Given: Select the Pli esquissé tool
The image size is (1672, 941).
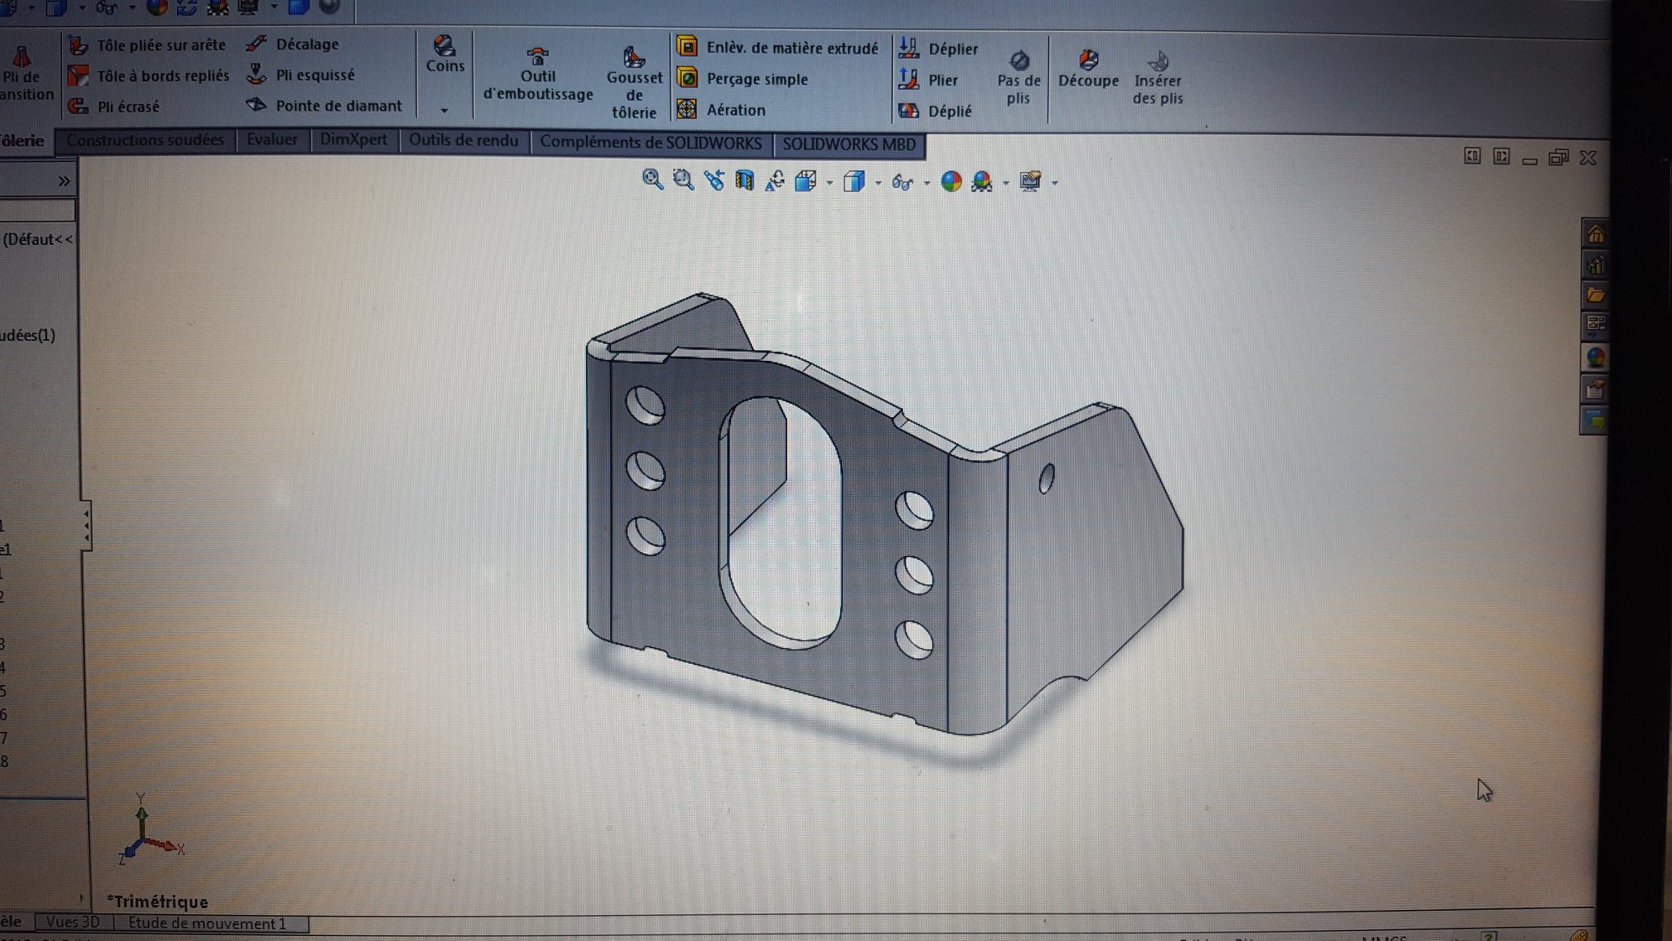Looking at the screenshot, I should click(300, 75).
